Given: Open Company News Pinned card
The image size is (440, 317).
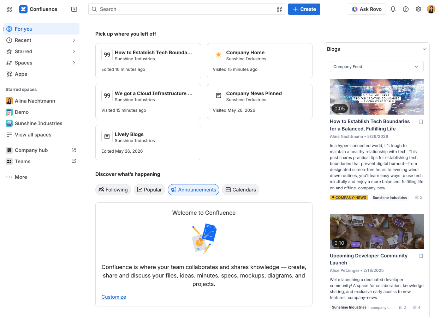Looking at the screenshot, I should pyautogui.click(x=260, y=102).
